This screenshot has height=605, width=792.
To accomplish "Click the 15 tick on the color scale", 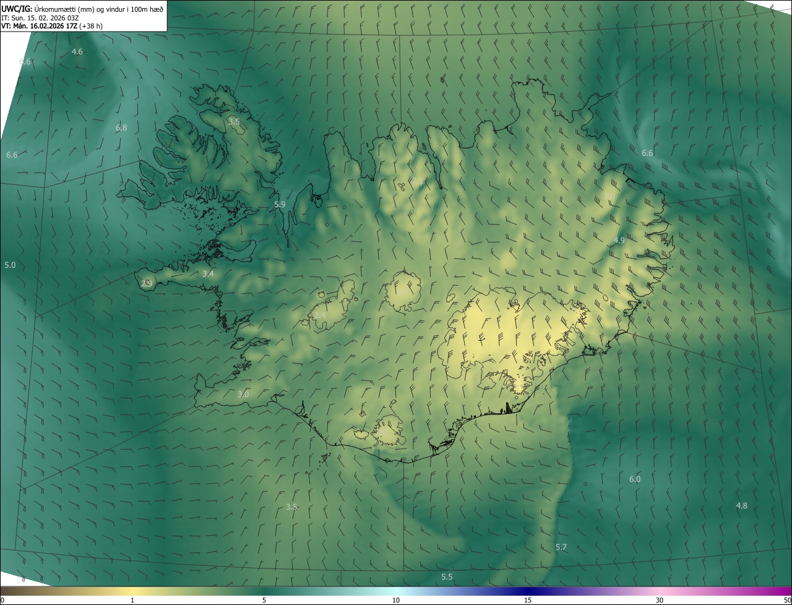I will coord(528,601).
